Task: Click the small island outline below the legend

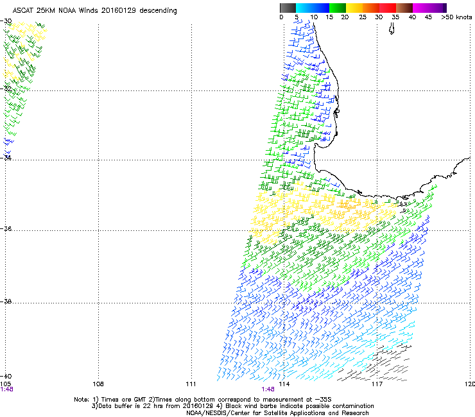Action: pyautogui.click(x=392, y=28)
